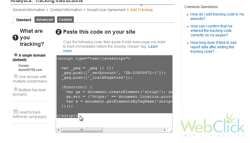Screen dimensions: 250x143
Task: Go to 'Contact Information' breadcrumb step
Action: (x=66, y=10)
